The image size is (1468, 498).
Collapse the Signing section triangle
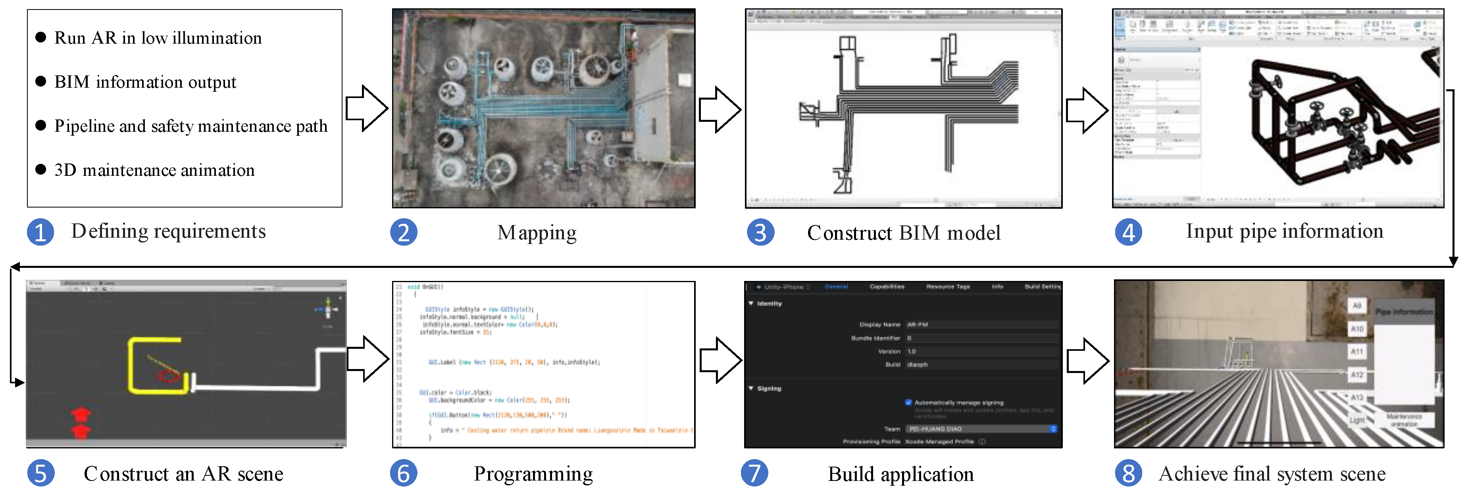(x=751, y=388)
